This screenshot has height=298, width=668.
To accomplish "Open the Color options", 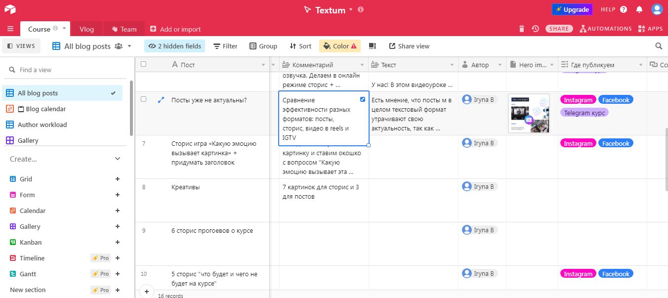I will coord(340,46).
